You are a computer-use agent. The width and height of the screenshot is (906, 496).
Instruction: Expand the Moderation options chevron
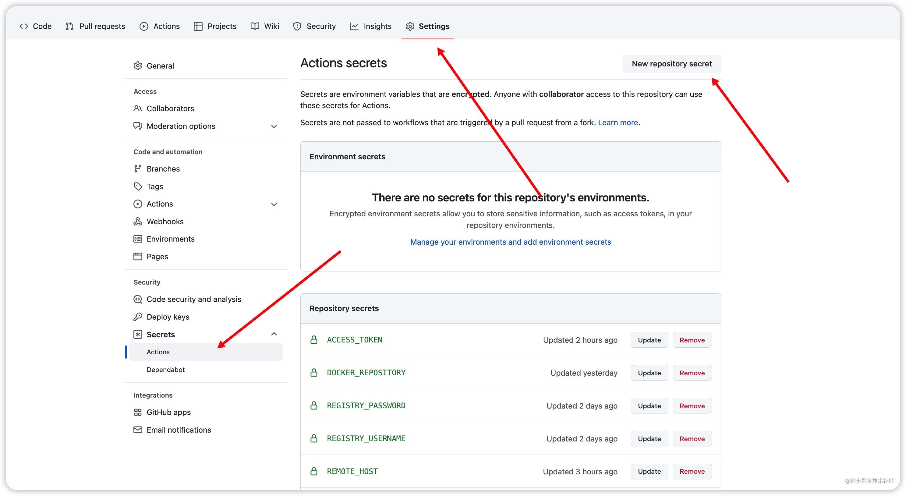click(x=274, y=126)
